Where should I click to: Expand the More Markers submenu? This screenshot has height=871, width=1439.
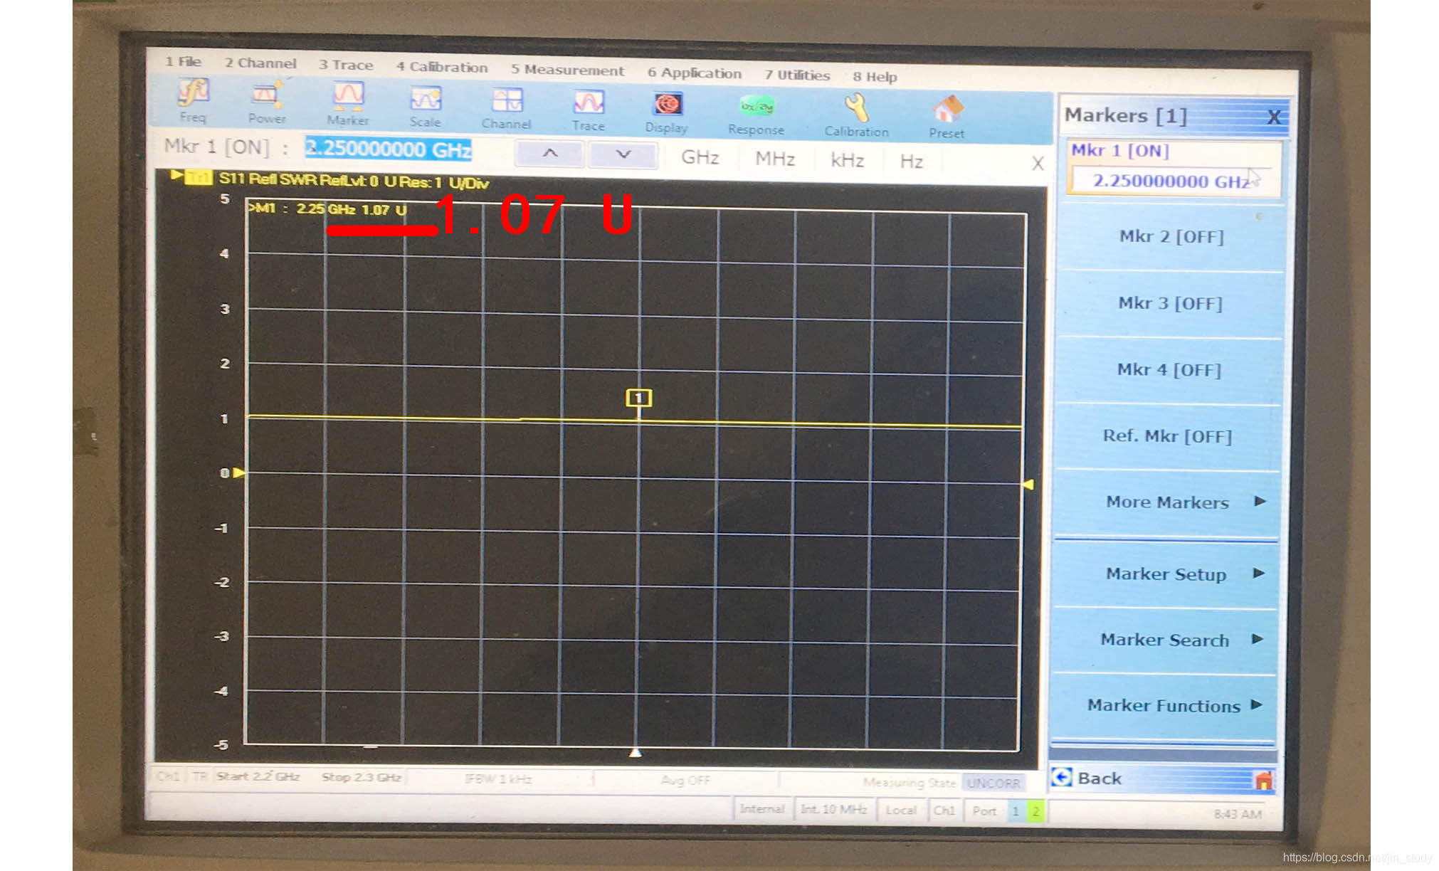pyautogui.click(x=1167, y=502)
